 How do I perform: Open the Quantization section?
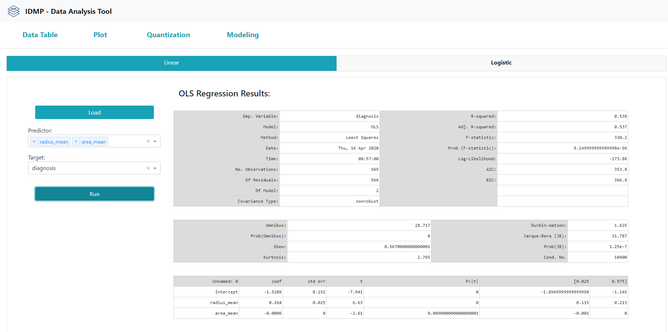[168, 35]
